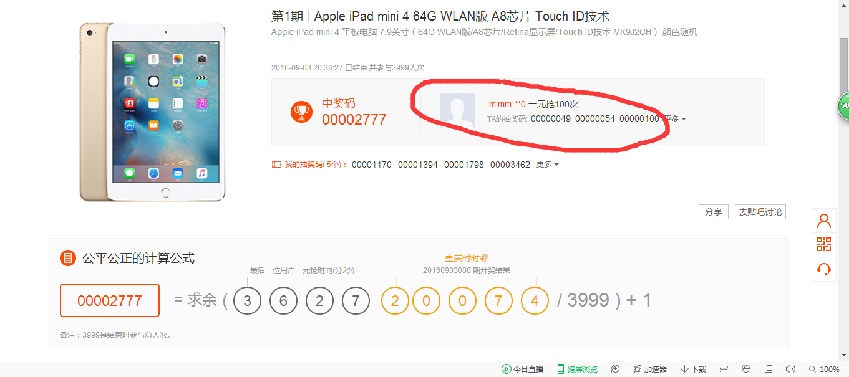849x377 pixels.
Task: Mute sound with the speaker icon
Action: click(x=791, y=369)
